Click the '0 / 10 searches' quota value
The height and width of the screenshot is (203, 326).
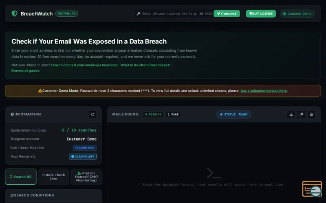point(79,130)
